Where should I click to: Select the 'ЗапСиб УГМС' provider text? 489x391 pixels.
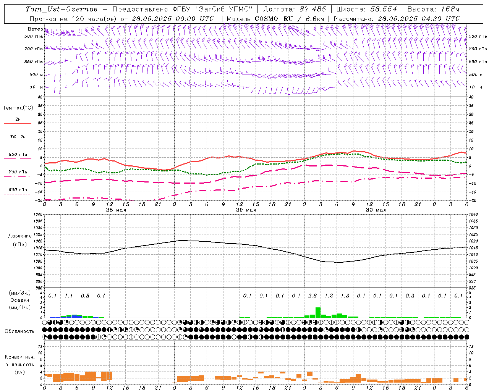(x=224, y=9)
